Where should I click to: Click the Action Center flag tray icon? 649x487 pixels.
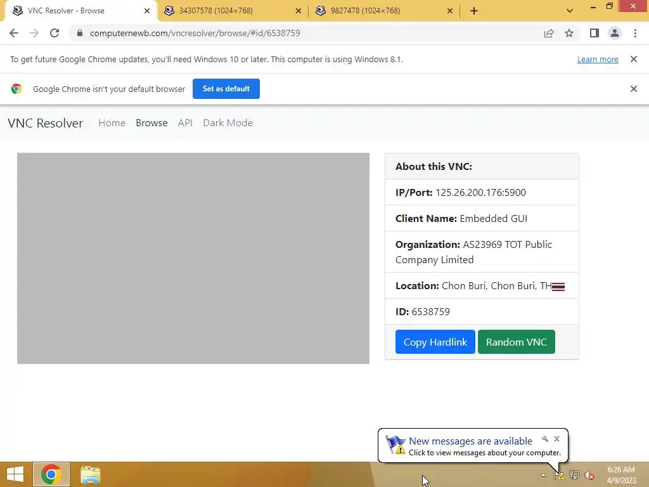(558, 476)
